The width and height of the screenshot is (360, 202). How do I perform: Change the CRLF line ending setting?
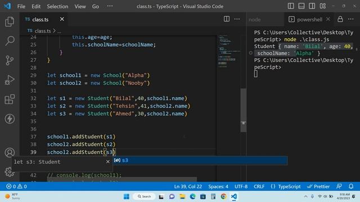259,186
